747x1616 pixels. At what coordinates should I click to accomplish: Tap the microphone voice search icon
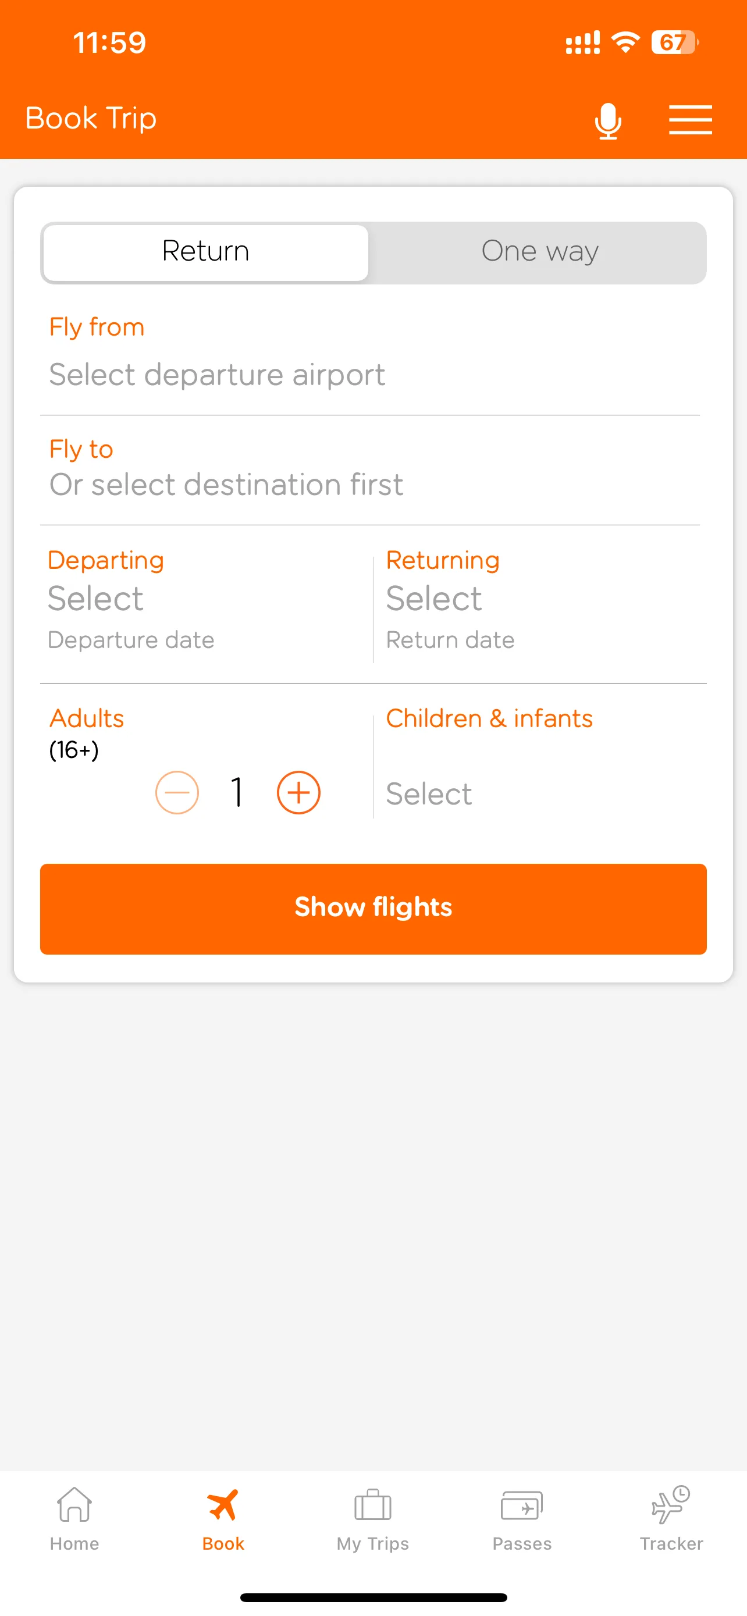tap(607, 120)
